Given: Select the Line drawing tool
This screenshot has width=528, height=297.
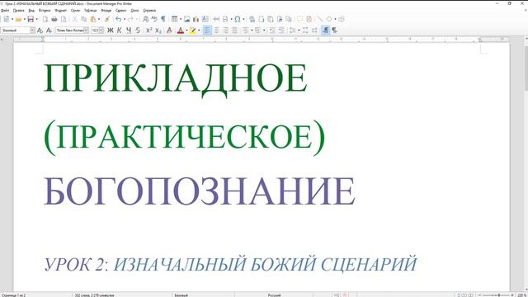Looking at the screenshot, I should [x=319, y=19].
